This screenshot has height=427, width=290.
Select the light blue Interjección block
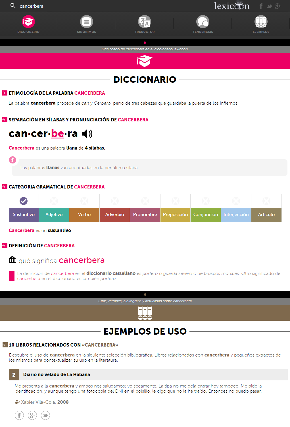(x=236, y=215)
